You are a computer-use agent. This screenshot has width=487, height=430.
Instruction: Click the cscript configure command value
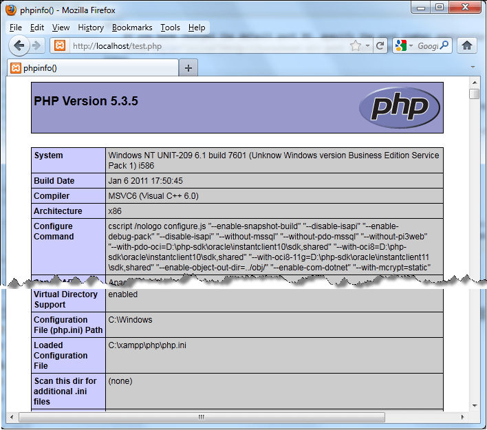[269, 247]
